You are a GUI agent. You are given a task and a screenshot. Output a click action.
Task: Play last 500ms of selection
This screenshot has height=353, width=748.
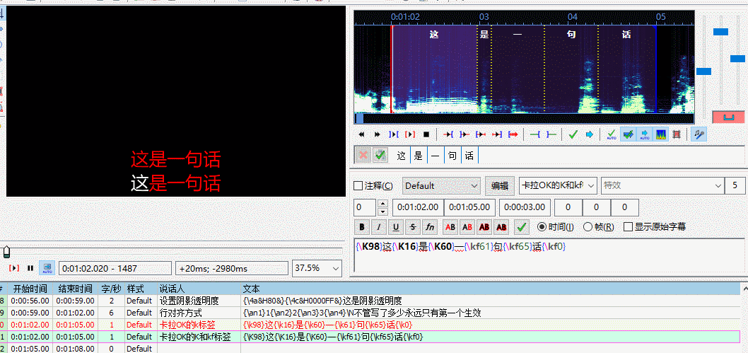[x=497, y=134]
